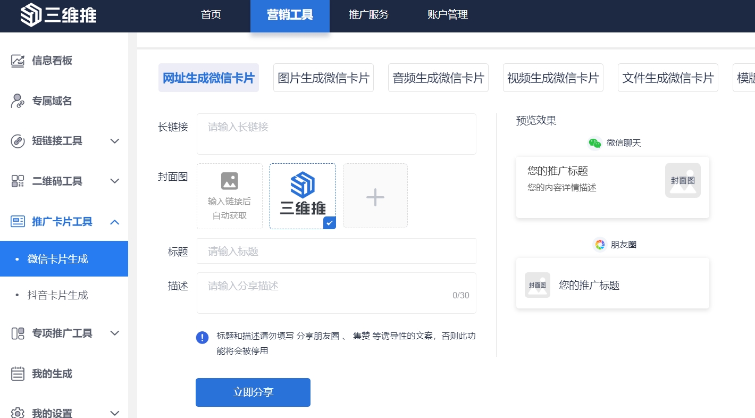Screen dimensions: 755x418
Task: Open the 推广服务 top menu
Action: (x=368, y=15)
